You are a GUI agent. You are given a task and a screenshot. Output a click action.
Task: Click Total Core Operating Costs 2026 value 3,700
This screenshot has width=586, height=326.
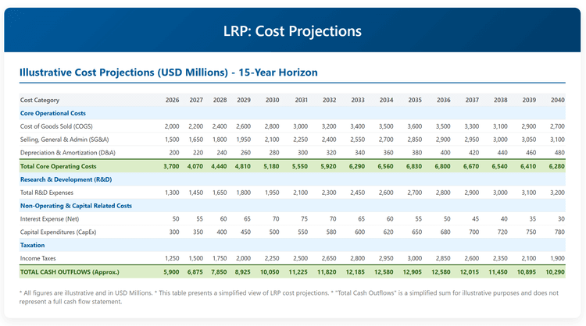tap(171, 166)
